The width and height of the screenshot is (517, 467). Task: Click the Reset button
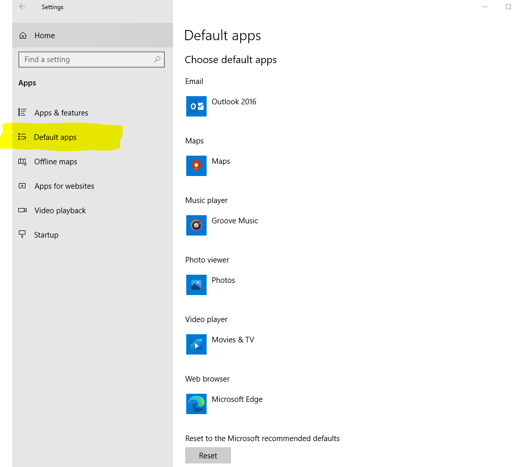point(208,455)
